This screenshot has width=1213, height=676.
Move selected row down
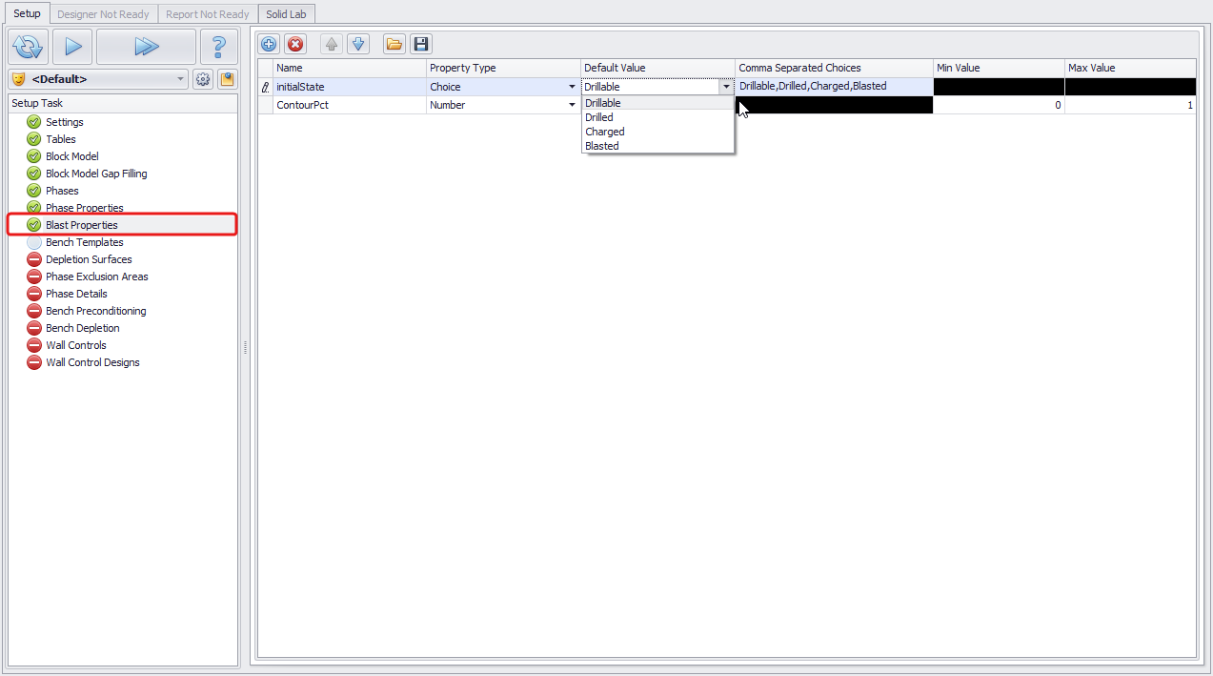coord(358,44)
